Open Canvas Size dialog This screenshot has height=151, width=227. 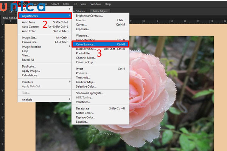45,42
